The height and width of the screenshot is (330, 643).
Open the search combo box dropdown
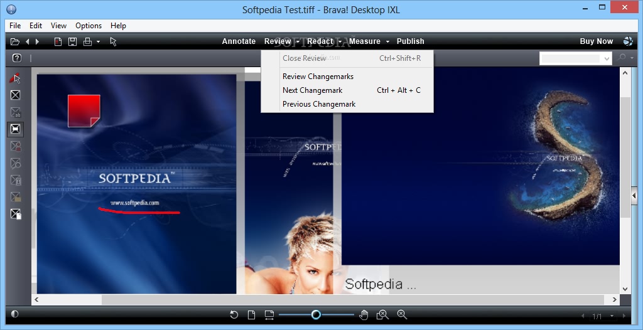(x=607, y=58)
